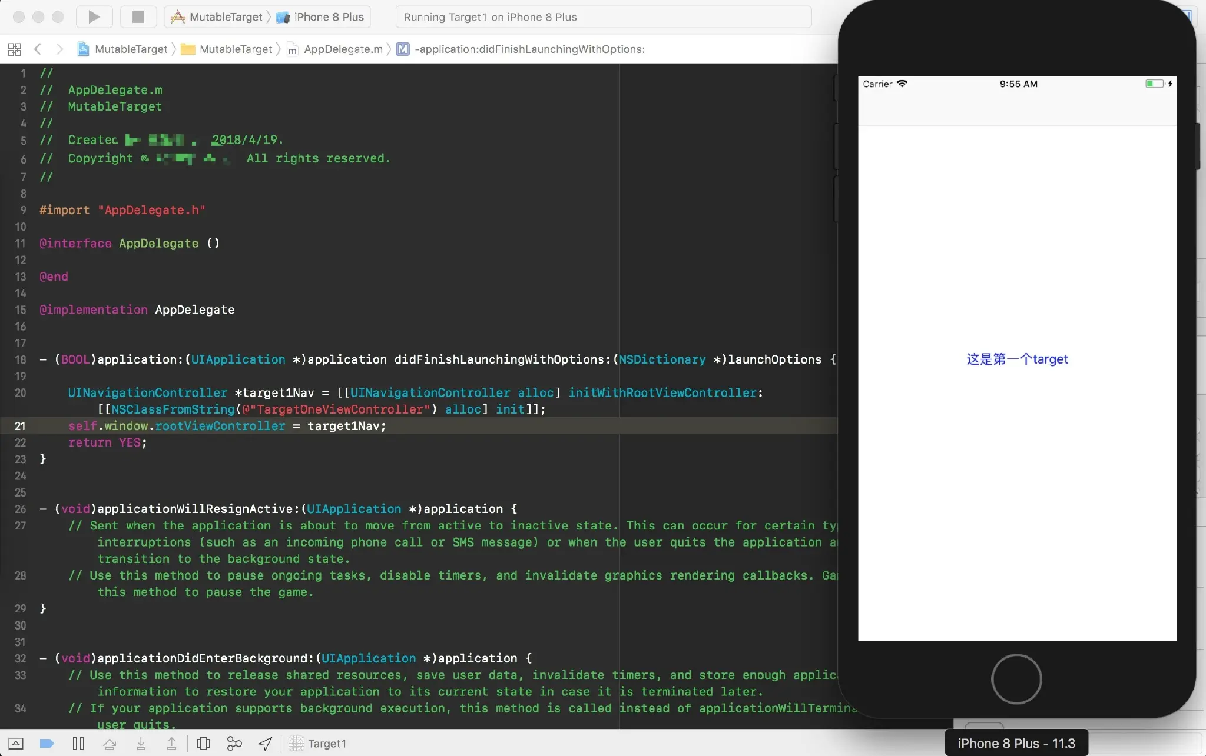Zoom the Xcode window with green button
Image resolution: width=1206 pixels, height=756 pixels.
(58, 16)
